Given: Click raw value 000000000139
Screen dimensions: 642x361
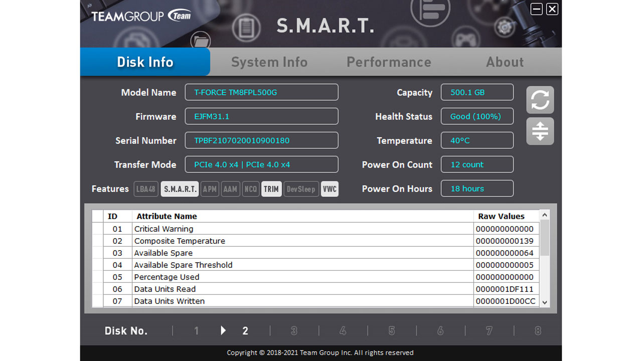Looking at the screenshot, I should click(505, 241).
